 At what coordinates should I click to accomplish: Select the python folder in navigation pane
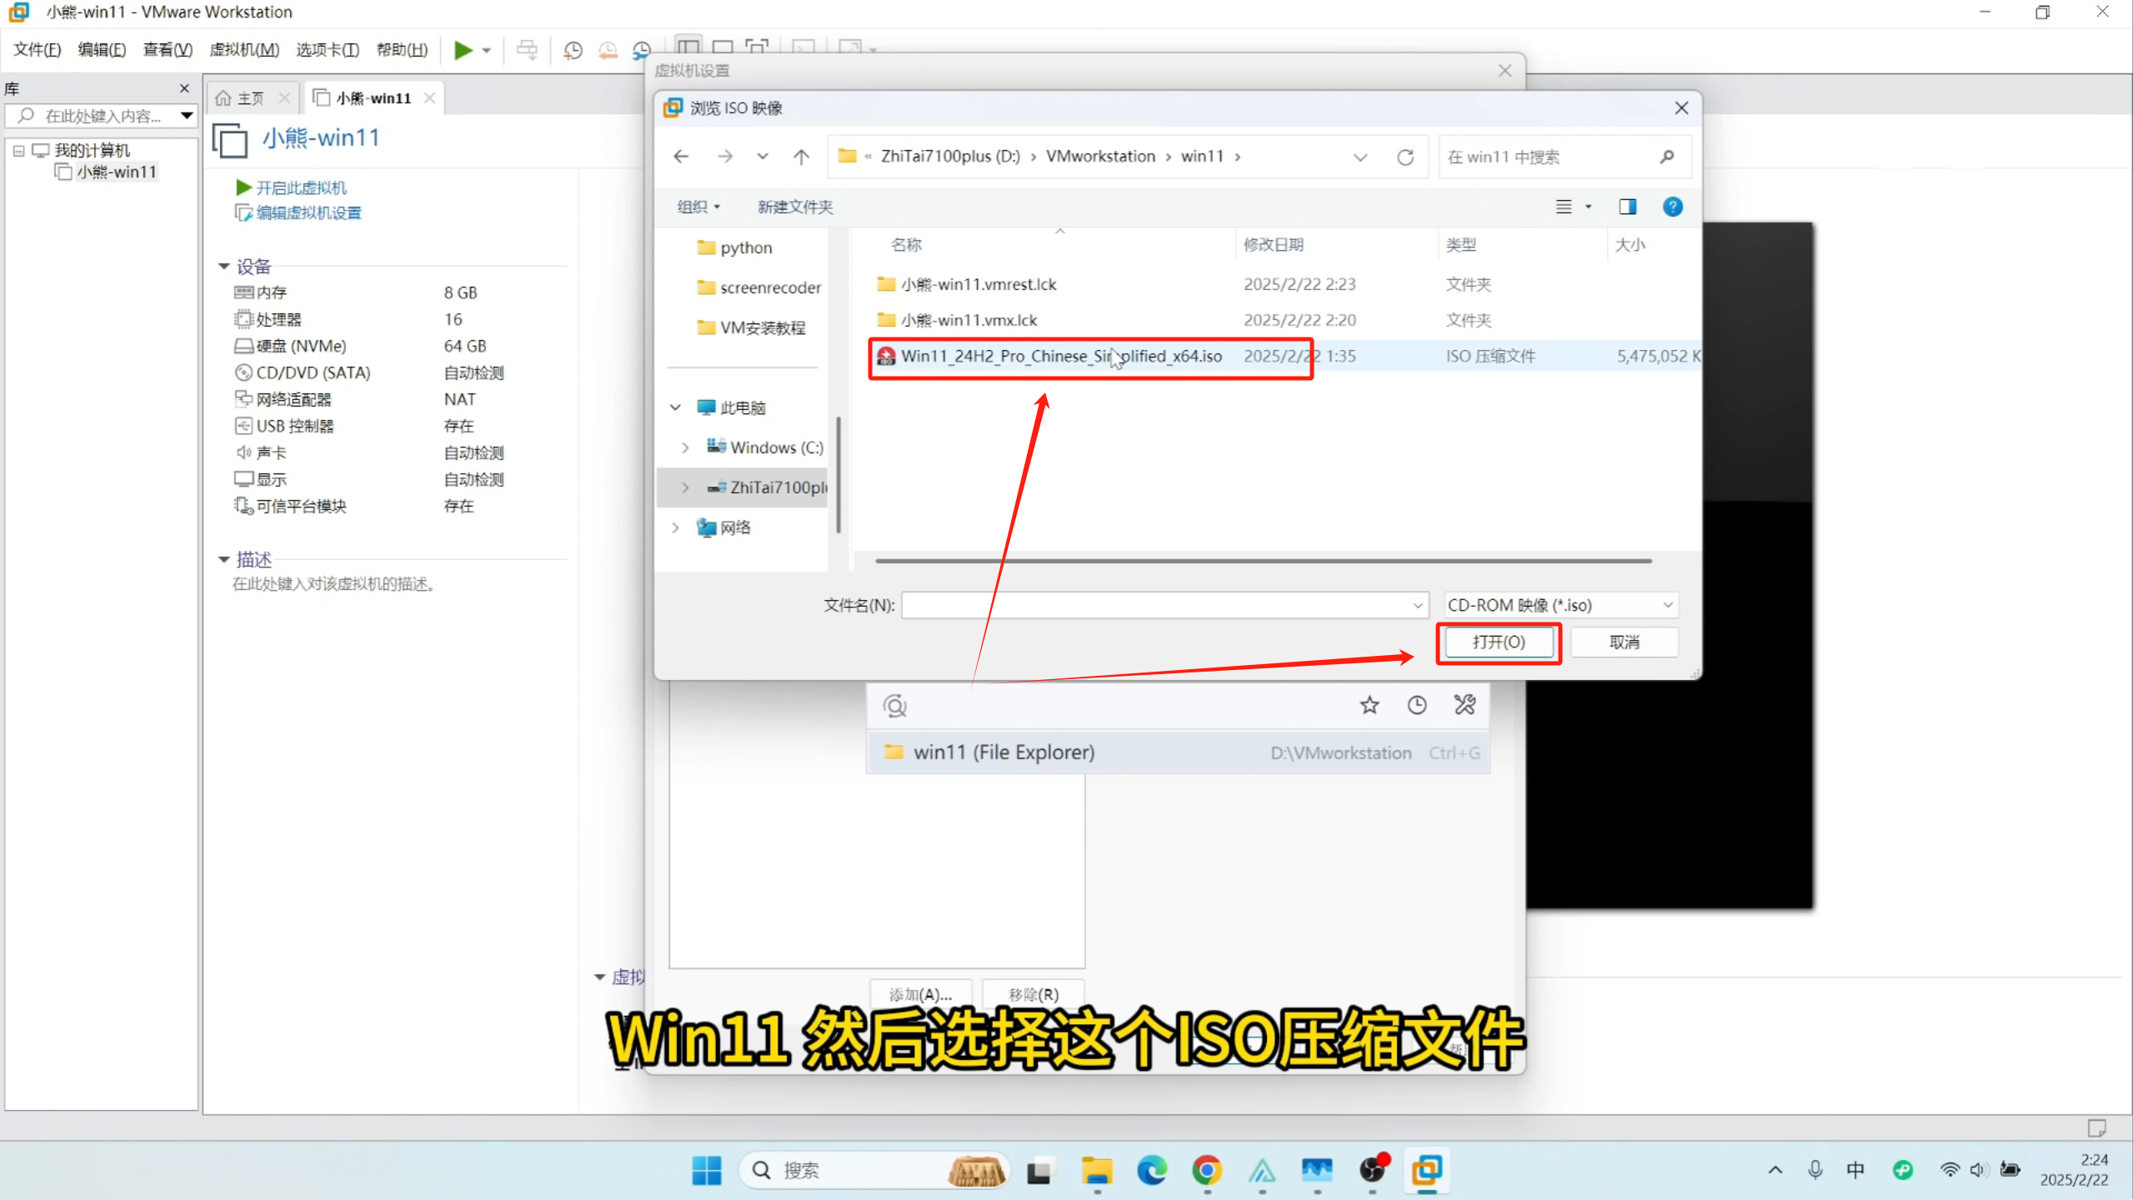(735, 247)
